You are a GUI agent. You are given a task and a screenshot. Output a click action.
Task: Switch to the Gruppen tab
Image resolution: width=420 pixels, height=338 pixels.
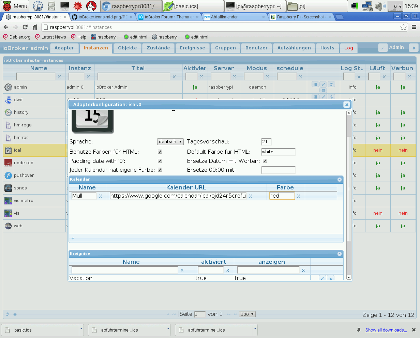pos(225,48)
